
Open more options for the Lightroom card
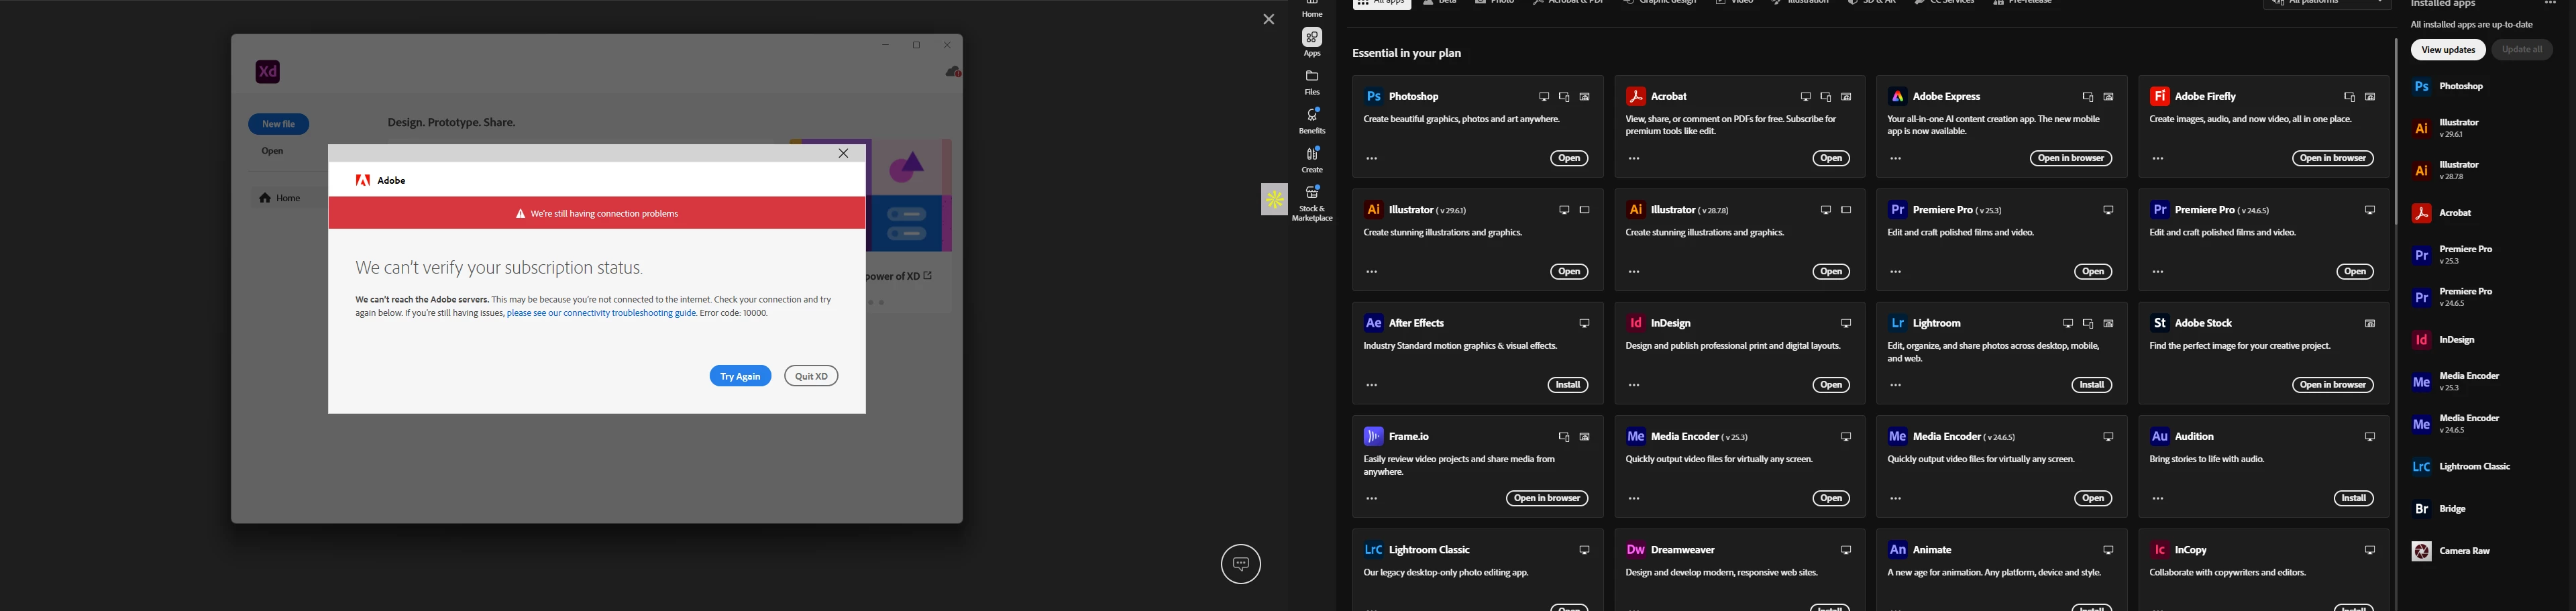[1896, 385]
